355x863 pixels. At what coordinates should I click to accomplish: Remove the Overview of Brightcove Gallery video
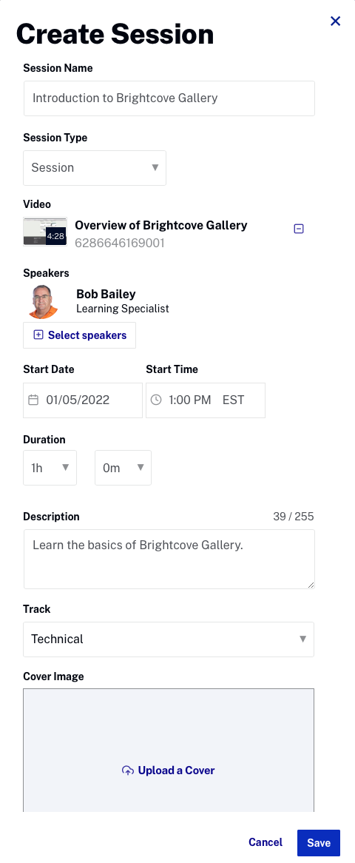pos(299,229)
